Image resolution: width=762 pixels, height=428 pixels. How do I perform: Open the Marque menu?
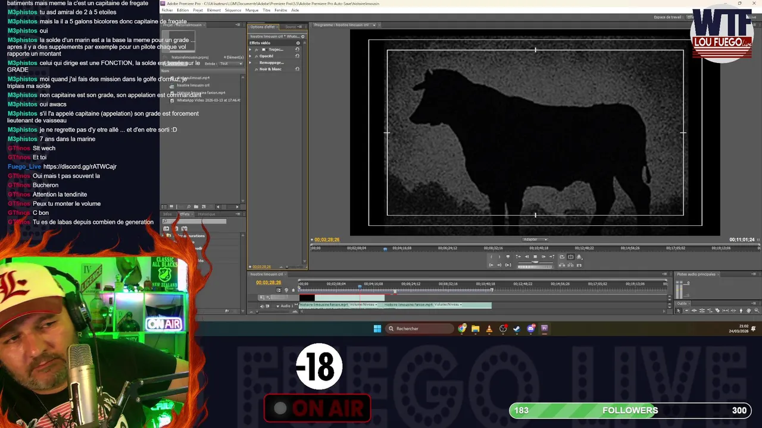point(252,10)
